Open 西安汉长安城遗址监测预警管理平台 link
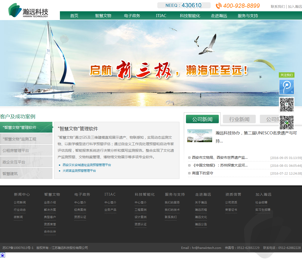Image resolution: width=302 pixels, height=274 pixels. tap(87, 165)
